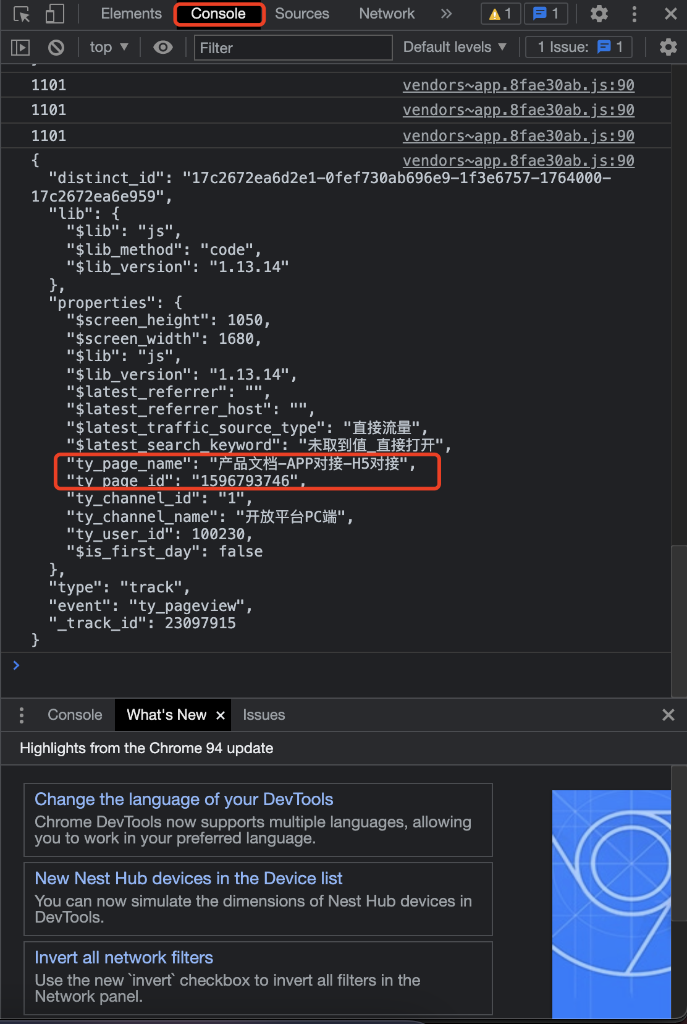The height and width of the screenshot is (1024, 687).
Task: Click the "$latest_search_keyword" line
Action: pos(259,445)
